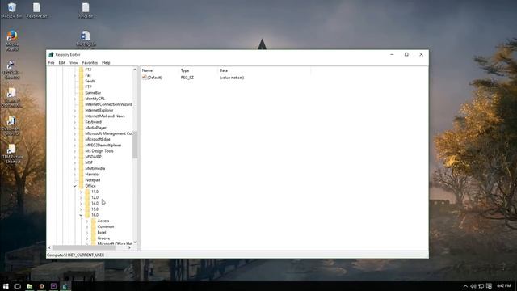Select the Narrator key
This screenshot has height=291, width=517.
92,175
